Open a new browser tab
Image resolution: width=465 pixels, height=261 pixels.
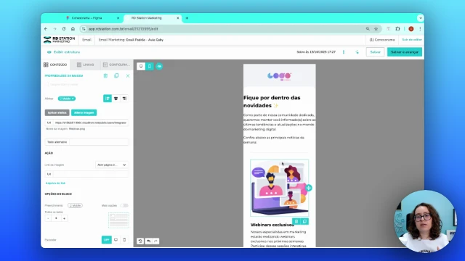pos(187,18)
